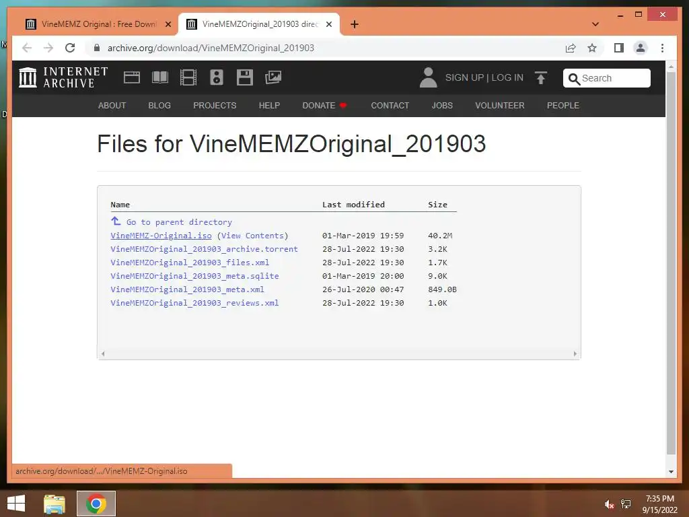The image size is (689, 517).
Task: Click LOG IN link
Action: (x=507, y=77)
